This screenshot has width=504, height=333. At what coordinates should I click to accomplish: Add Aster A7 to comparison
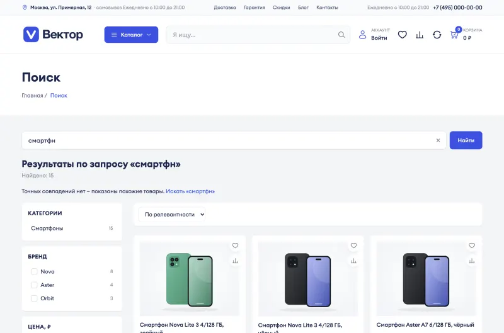pyautogui.click(x=471, y=261)
